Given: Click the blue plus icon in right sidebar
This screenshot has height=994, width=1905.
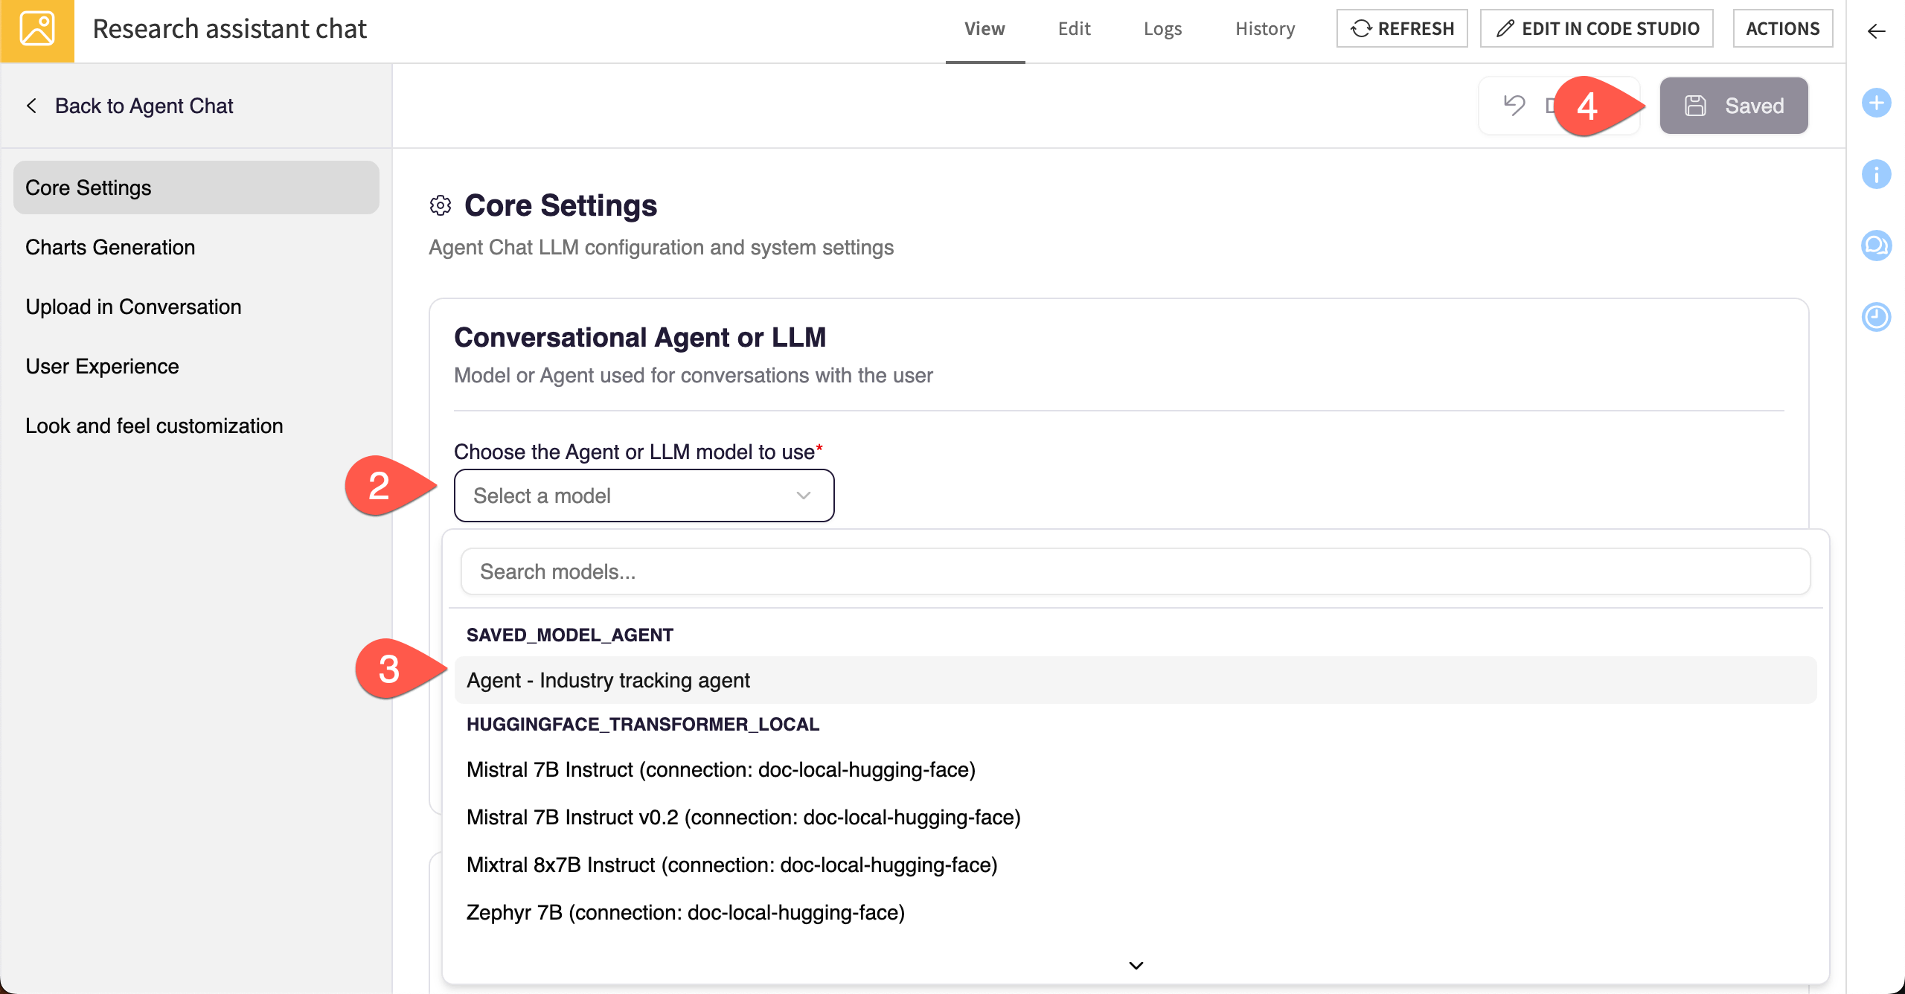Looking at the screenshot, I should 1876,103.
